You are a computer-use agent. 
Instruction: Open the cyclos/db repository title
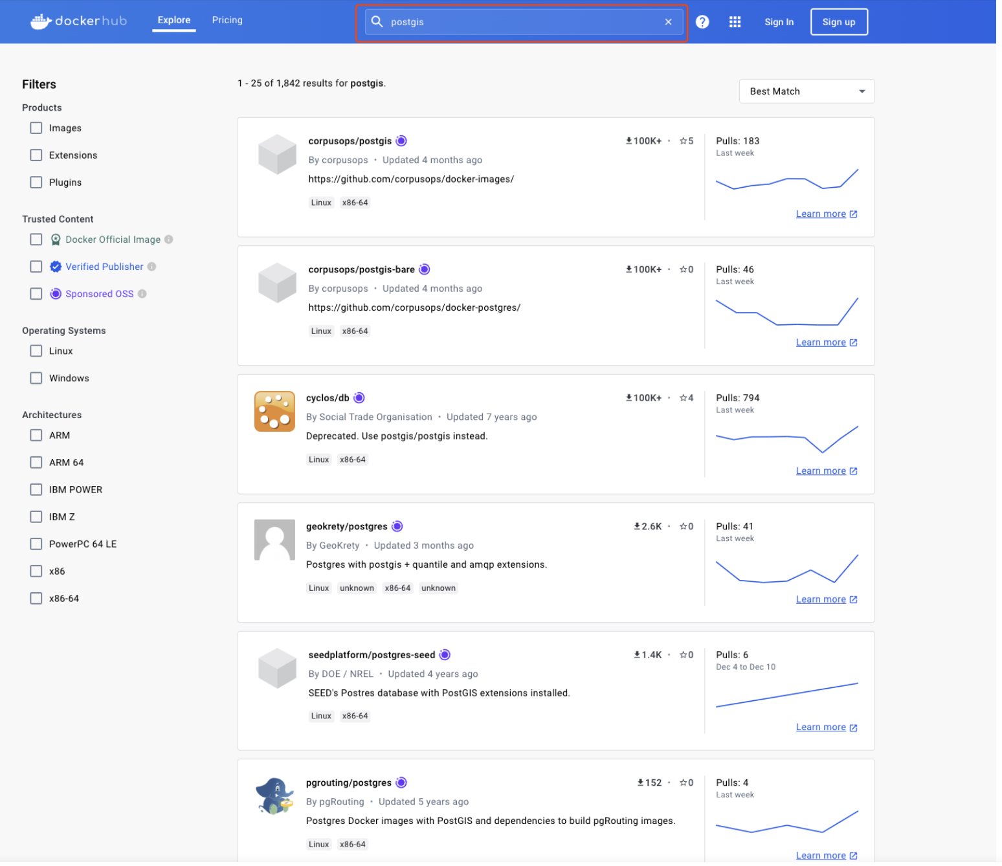point(329,399)
